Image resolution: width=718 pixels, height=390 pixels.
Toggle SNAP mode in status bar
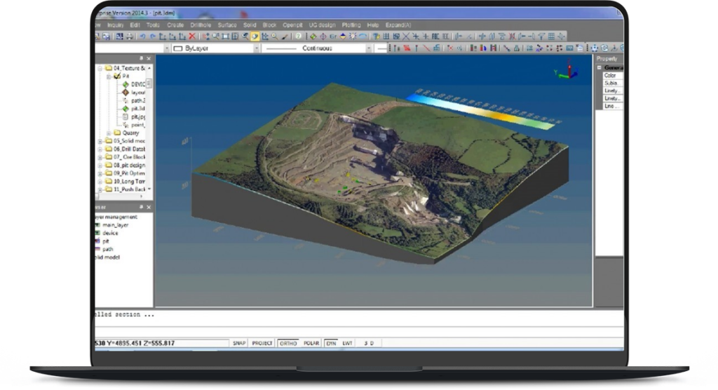point(239,343)
